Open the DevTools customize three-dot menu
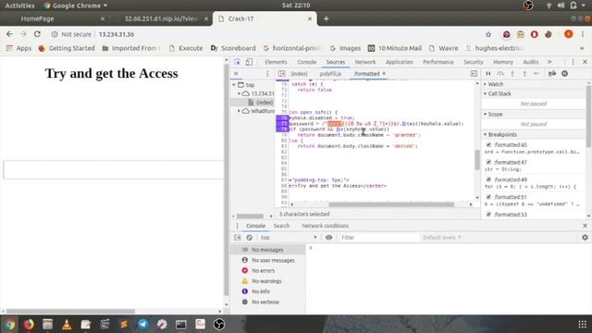The width and height of the screenshot is (592, 333). 573,62
